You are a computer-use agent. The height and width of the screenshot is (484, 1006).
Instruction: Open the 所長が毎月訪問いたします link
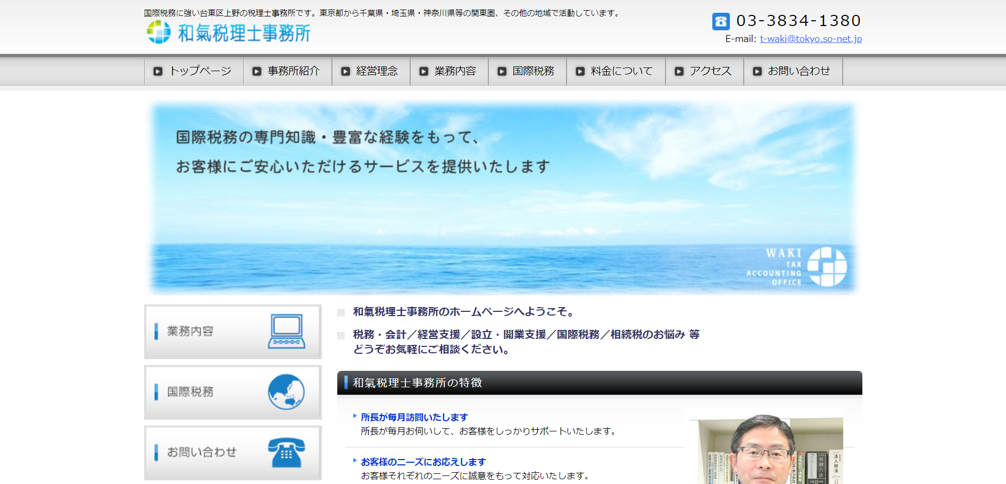click(414, 417)
